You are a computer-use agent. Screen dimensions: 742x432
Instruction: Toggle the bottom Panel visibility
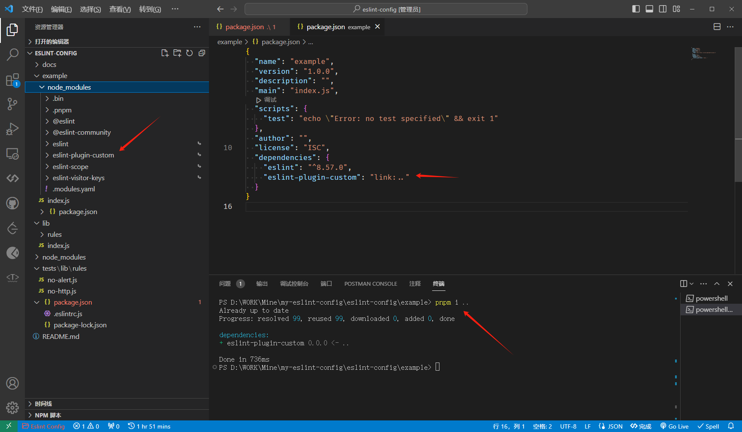point(649,9)
